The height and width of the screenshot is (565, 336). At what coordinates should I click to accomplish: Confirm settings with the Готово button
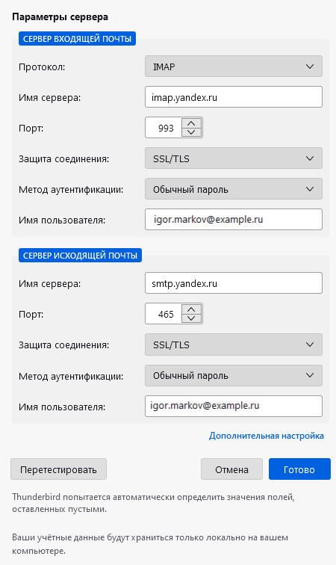299,469
